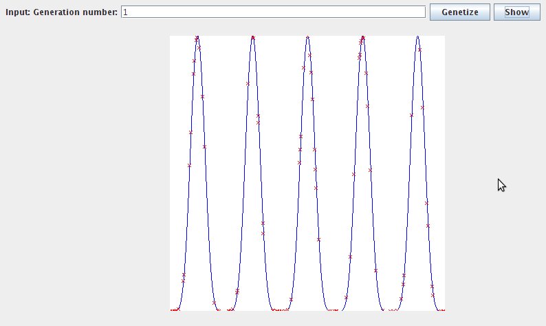Click the top of the third blue peak
Screen dimensions: 546x326
click(x=307, y=37)
